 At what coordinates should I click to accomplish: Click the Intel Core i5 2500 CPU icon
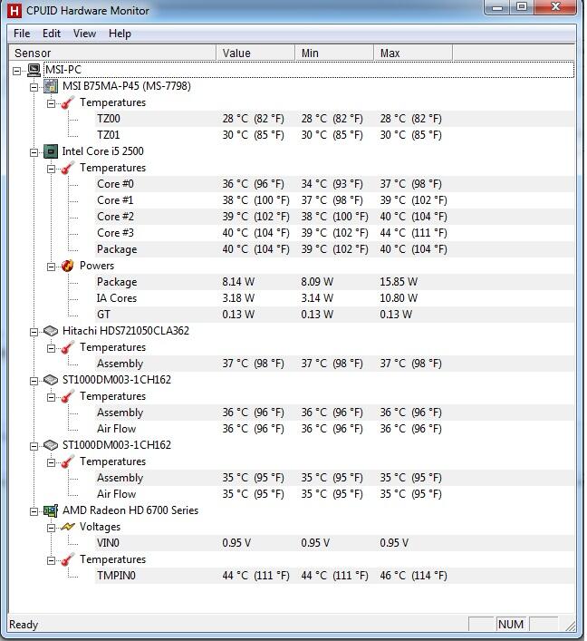(x=51, y=151)
